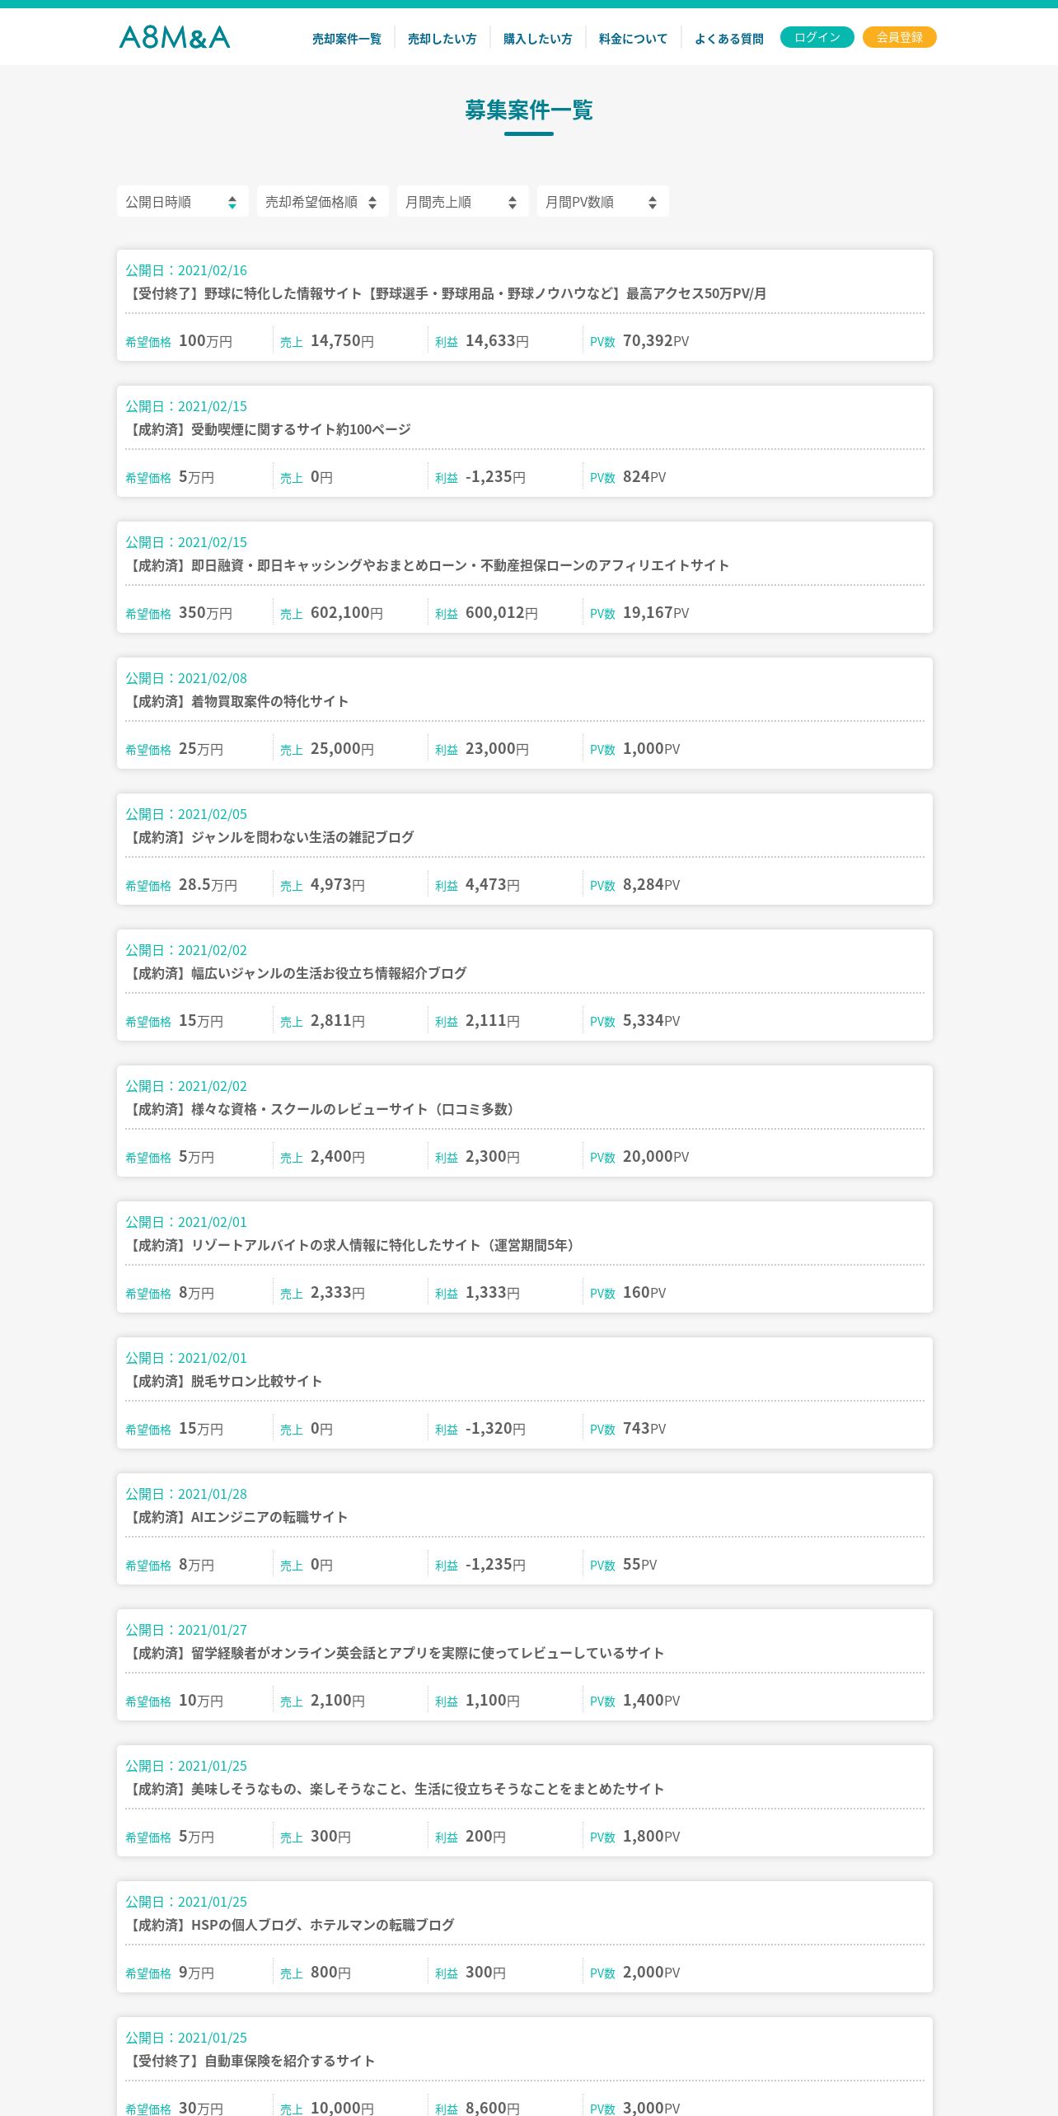Open the HSPの個人ブログ listing
This screenshot has height=2116, width=1058.
[525, 1936]
